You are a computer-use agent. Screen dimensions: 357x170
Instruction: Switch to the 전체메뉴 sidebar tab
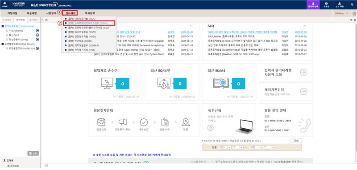(x=7, y=20)
